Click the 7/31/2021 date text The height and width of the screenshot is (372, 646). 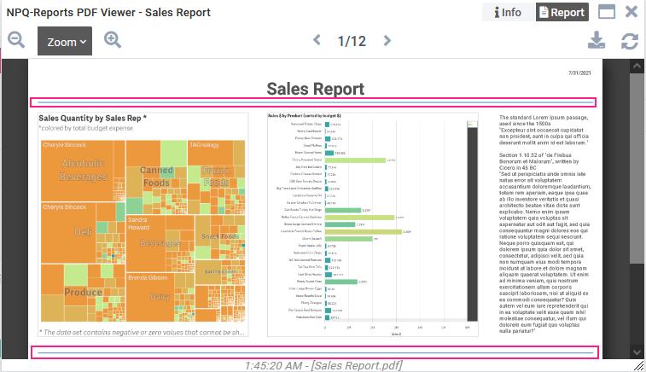pos(579,73)
